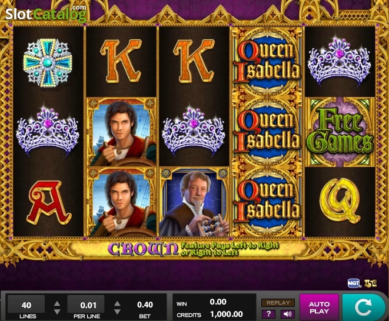This screenshot has height=321, width=389.
Task: Mute sound with the speaker icon
Action: (288, 314)
